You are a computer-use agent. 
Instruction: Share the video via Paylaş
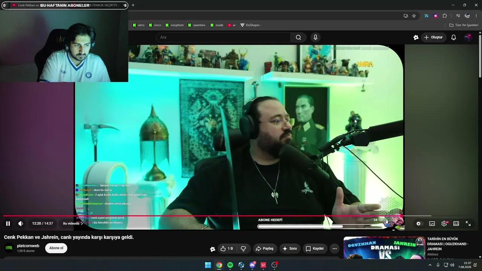pyautogui.click(x=264, y=248)
